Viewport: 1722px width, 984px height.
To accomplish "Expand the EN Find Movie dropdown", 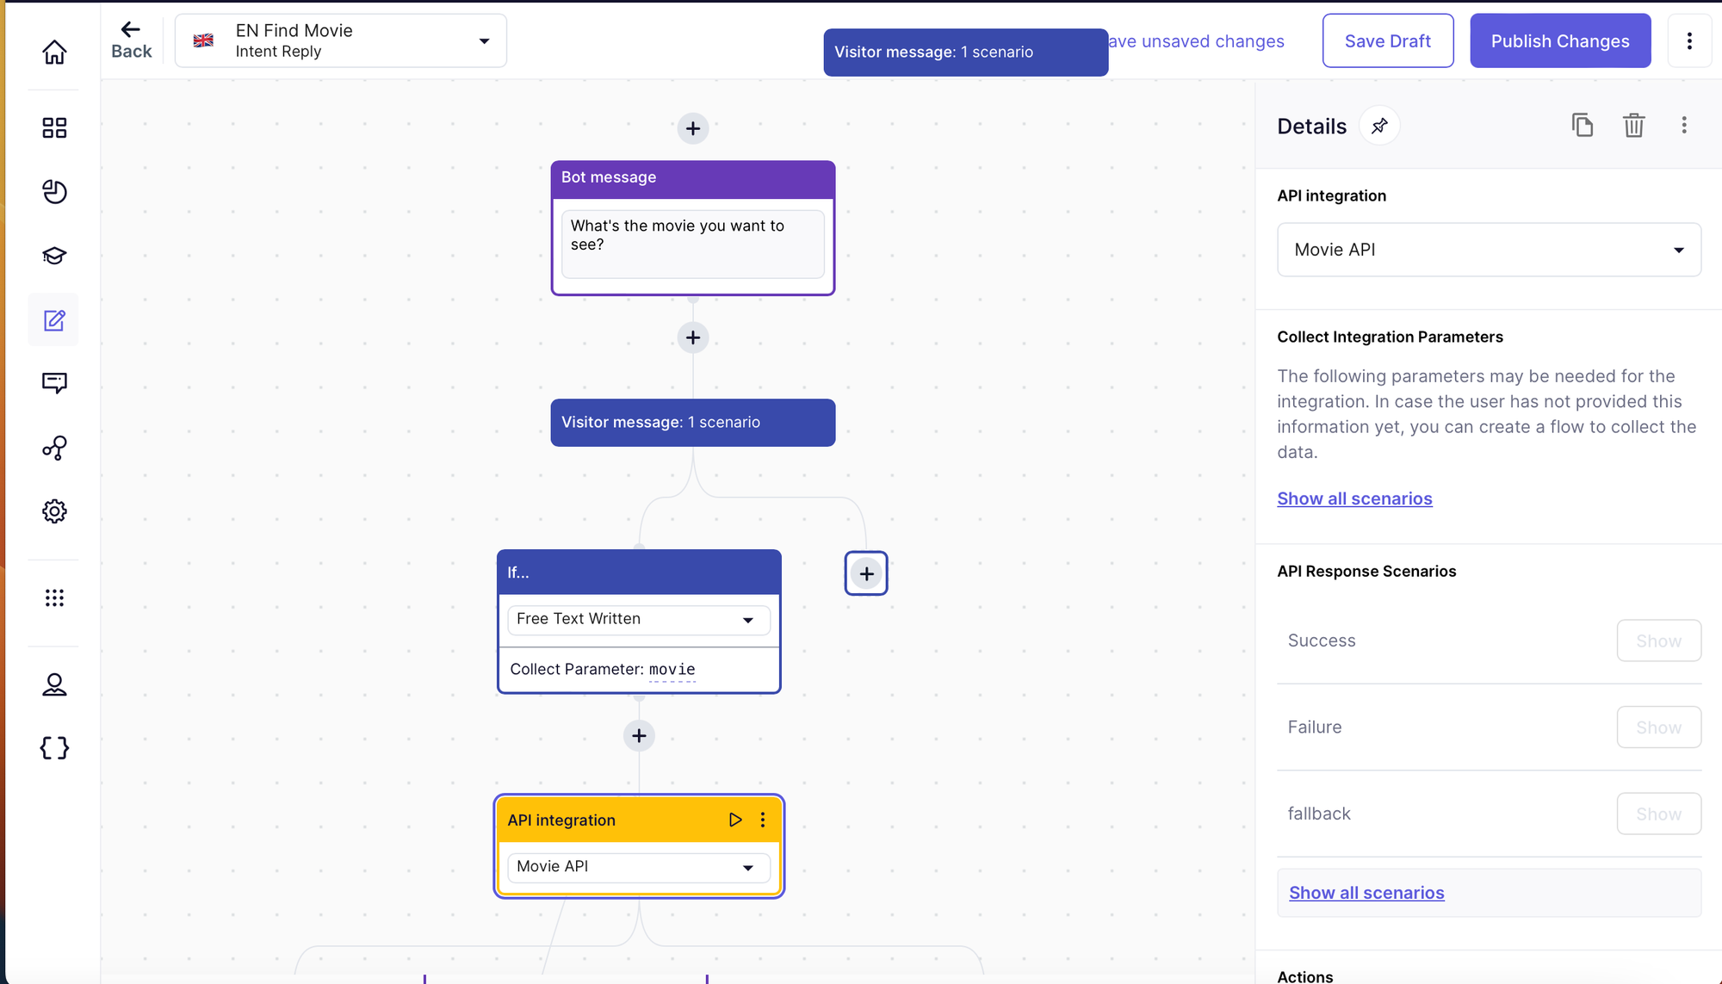I will 484,41.
